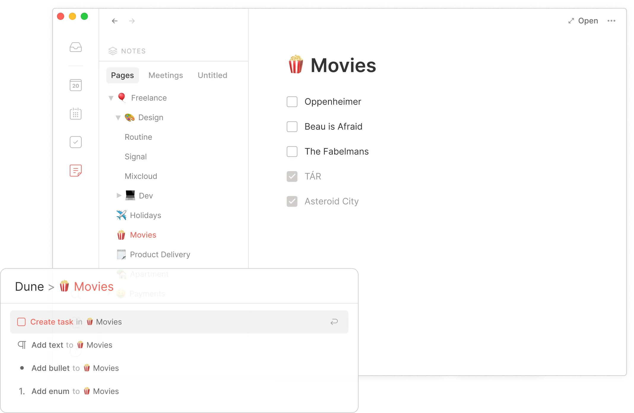Screen dimensions: 634x413
Task: Mark The Fabelmans as watched
Action: tap(292, 152)
